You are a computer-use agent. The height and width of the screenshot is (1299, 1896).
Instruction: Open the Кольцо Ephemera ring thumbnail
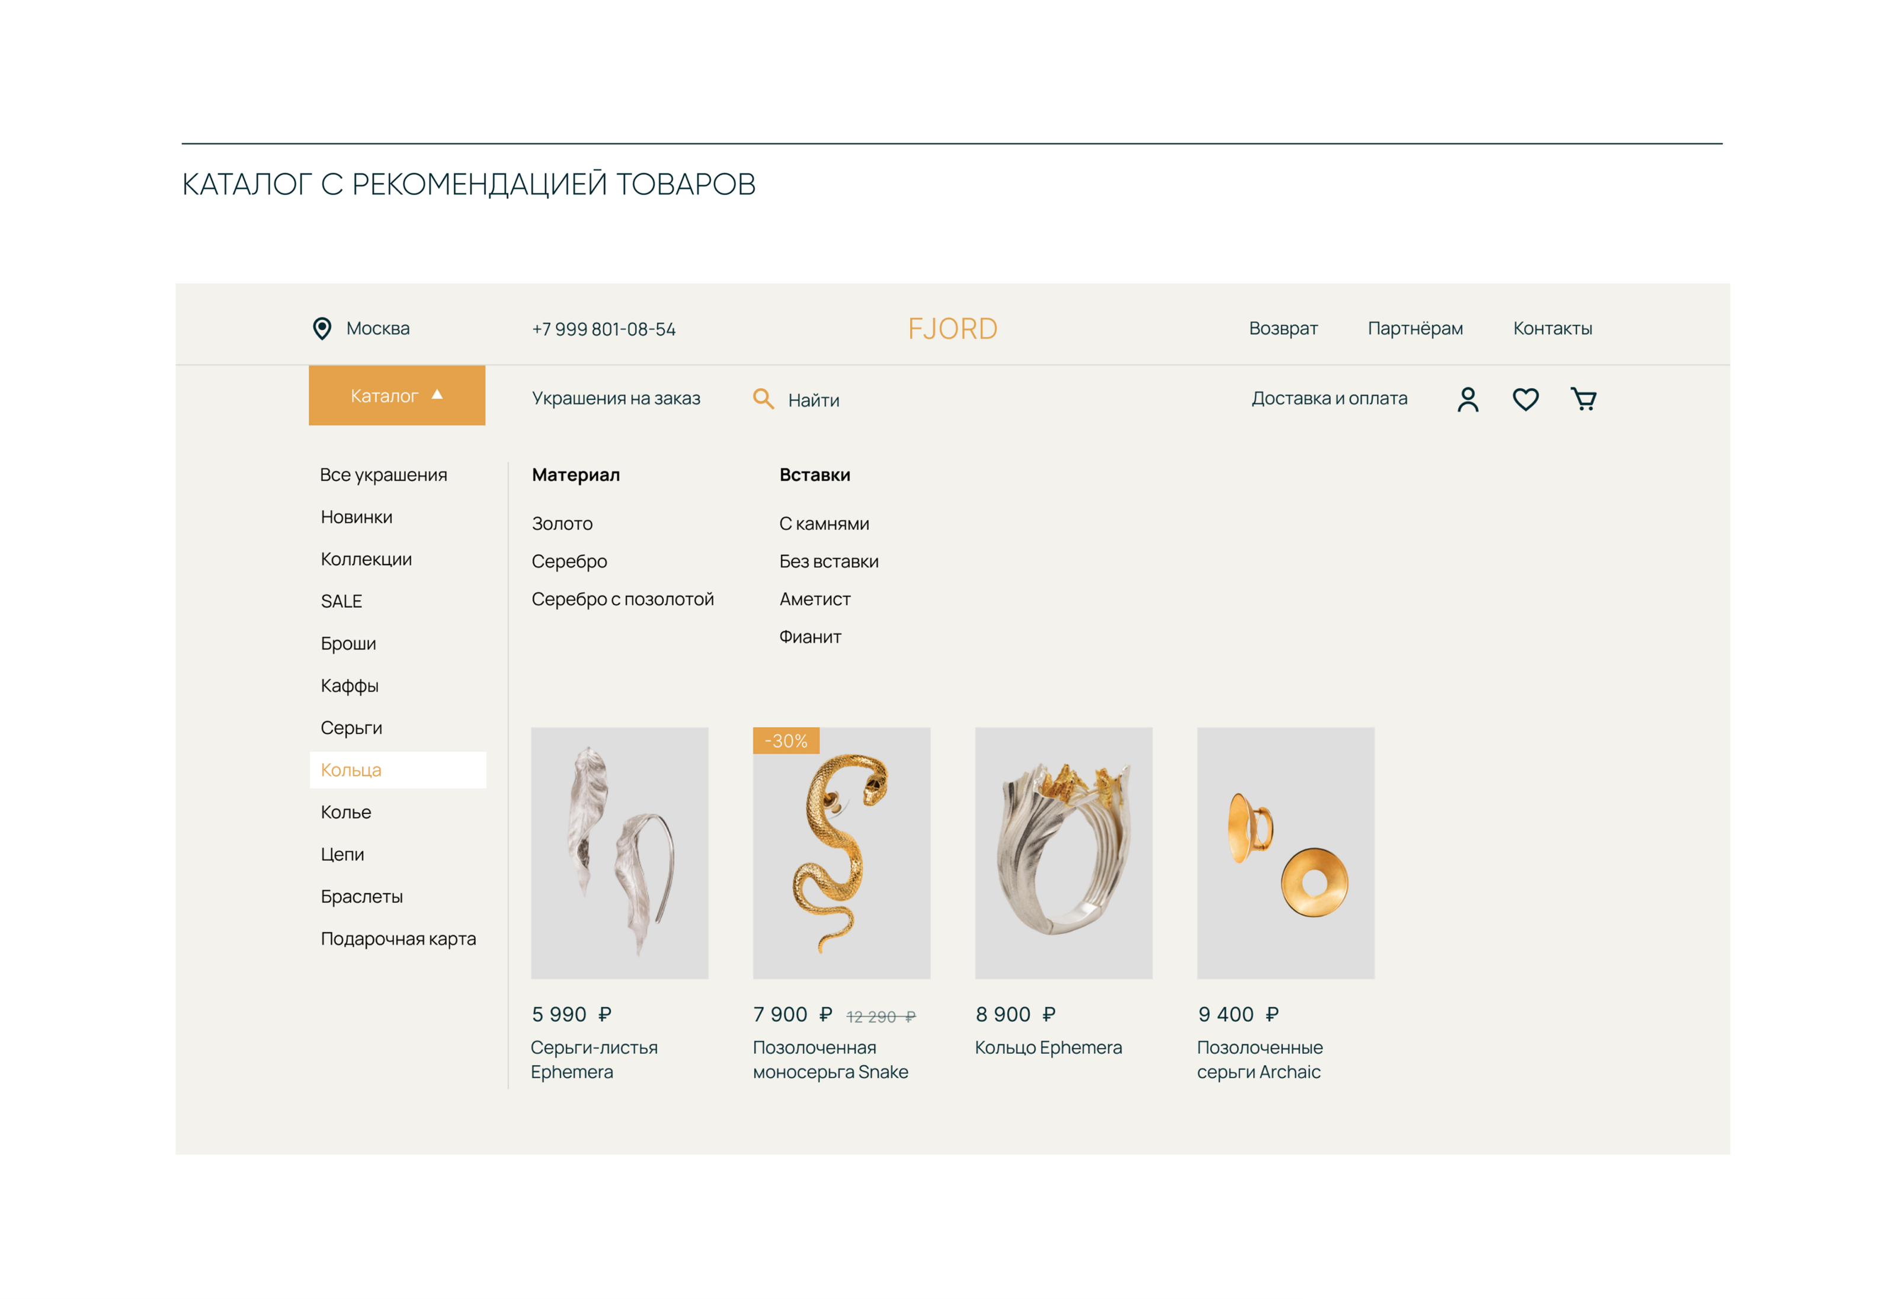tap(1063, 852)
